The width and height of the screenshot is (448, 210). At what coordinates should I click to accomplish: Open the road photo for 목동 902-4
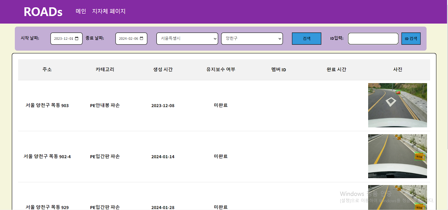(x=398, y=156)
